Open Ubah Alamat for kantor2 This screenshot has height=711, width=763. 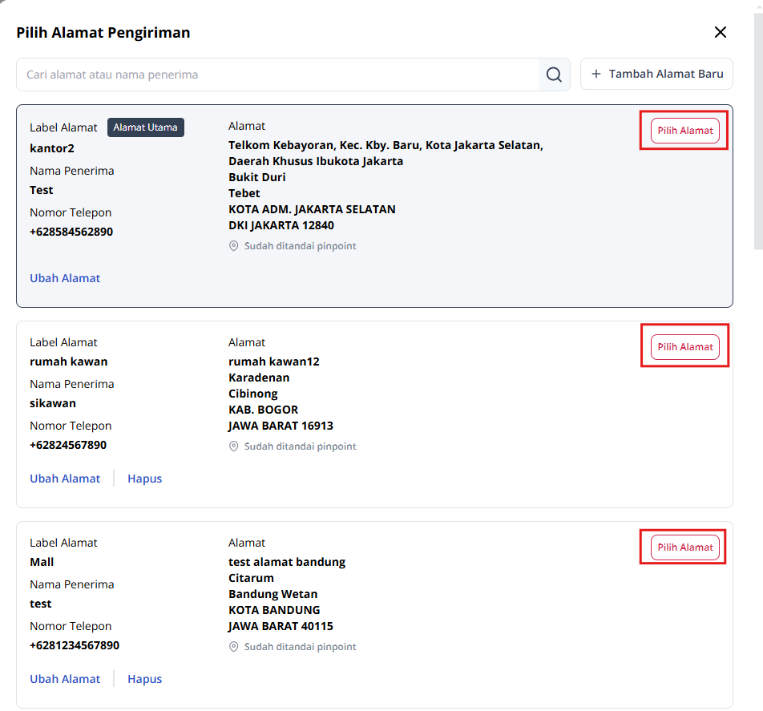click(x=65, y=278)
